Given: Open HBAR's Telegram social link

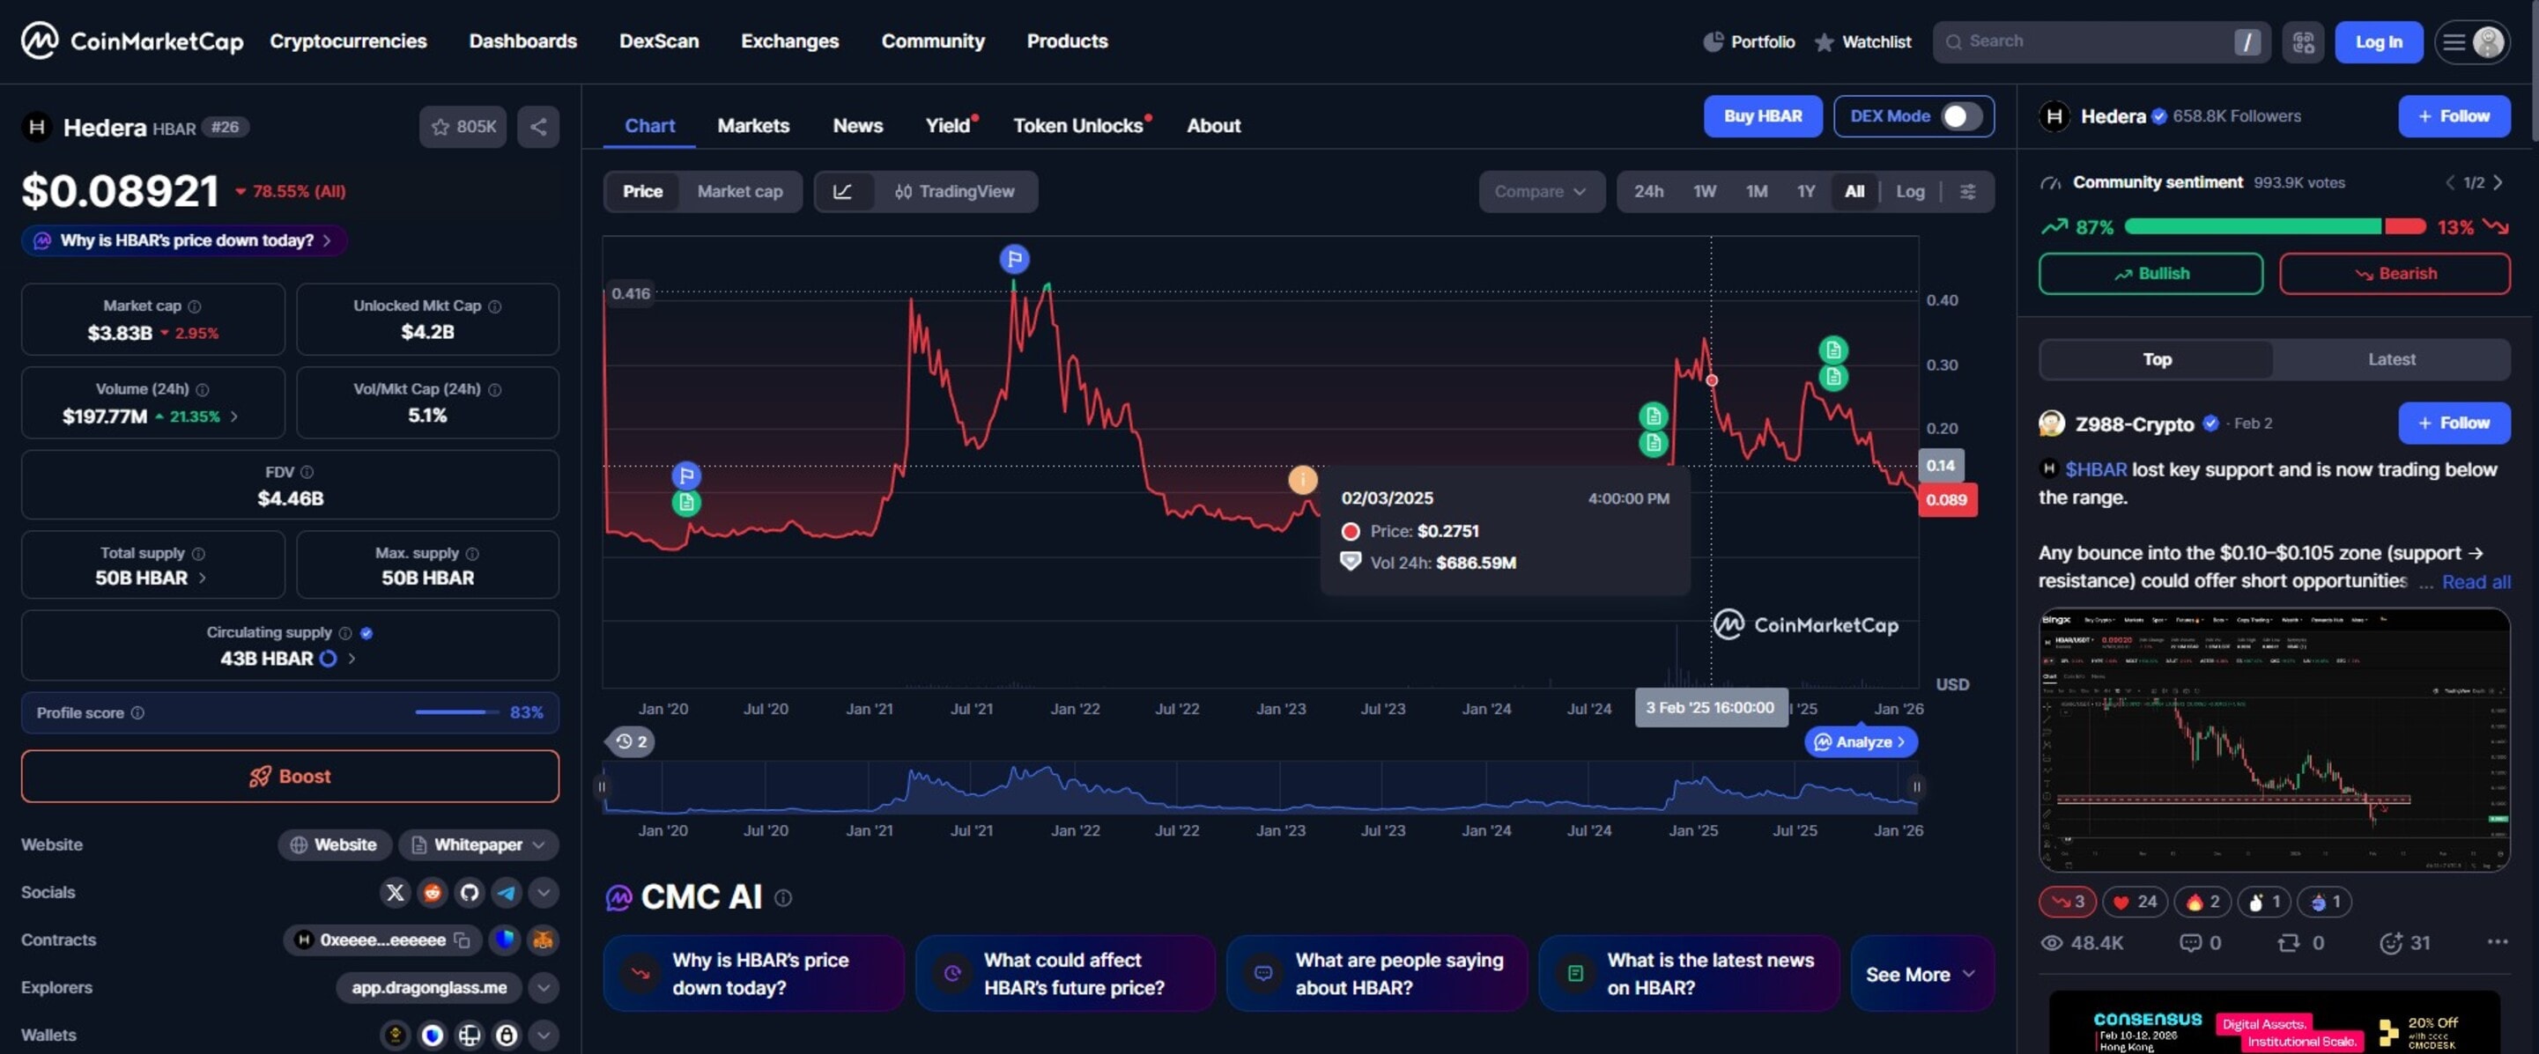Looking at the screenshot, I should pyautogui.click(x=507, y=893).
